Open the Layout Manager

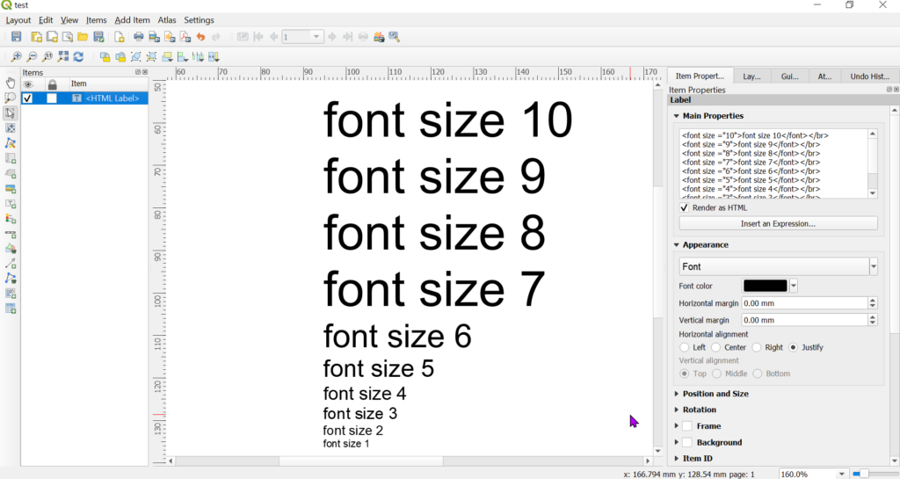pos(67,37)
